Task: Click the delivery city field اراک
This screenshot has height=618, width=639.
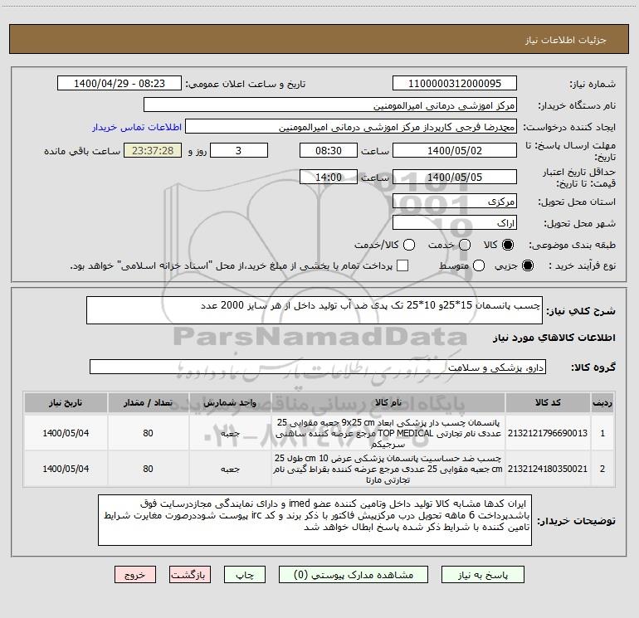Action: [x=455, y=223]
